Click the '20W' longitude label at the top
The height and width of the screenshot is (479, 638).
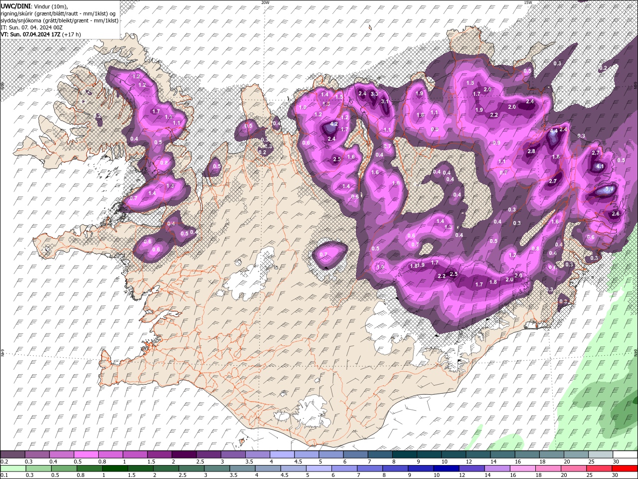265,2
